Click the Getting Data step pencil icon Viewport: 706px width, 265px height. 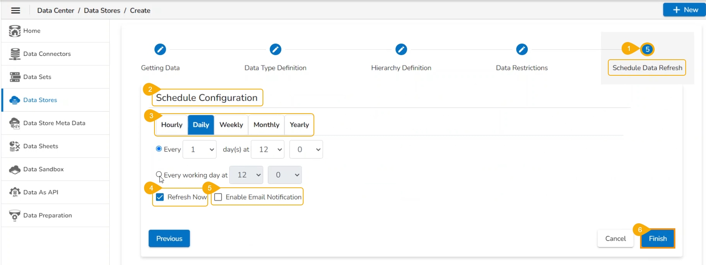160,49
